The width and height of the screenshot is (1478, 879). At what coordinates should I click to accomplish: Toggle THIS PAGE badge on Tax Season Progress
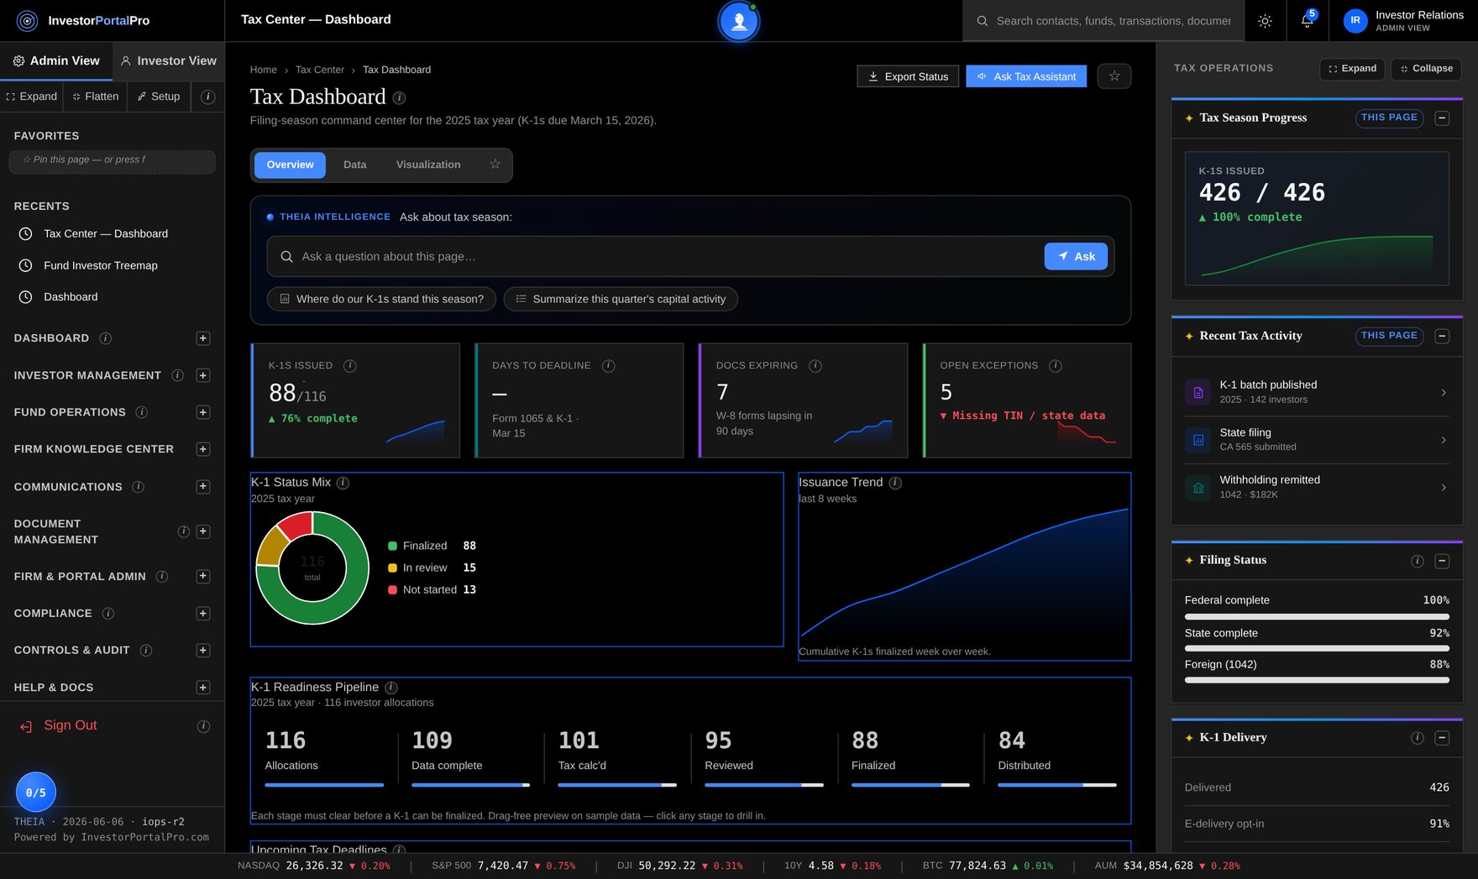pos(1389,118)
